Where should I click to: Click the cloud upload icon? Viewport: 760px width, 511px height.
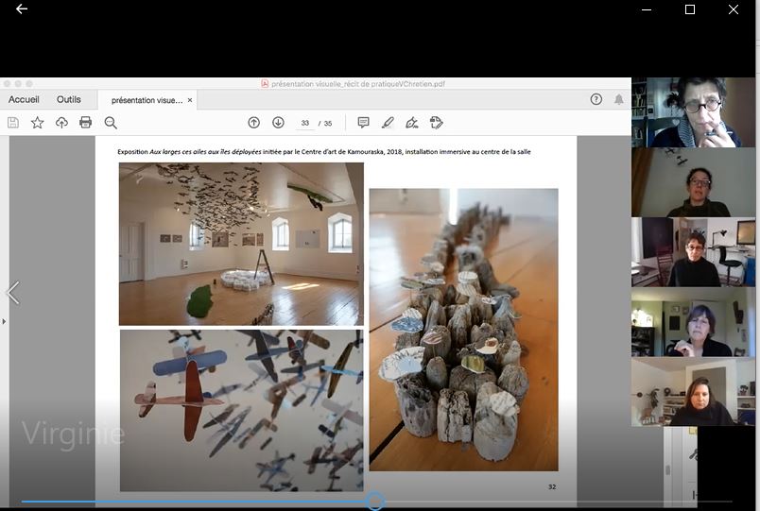pos(61,123)
